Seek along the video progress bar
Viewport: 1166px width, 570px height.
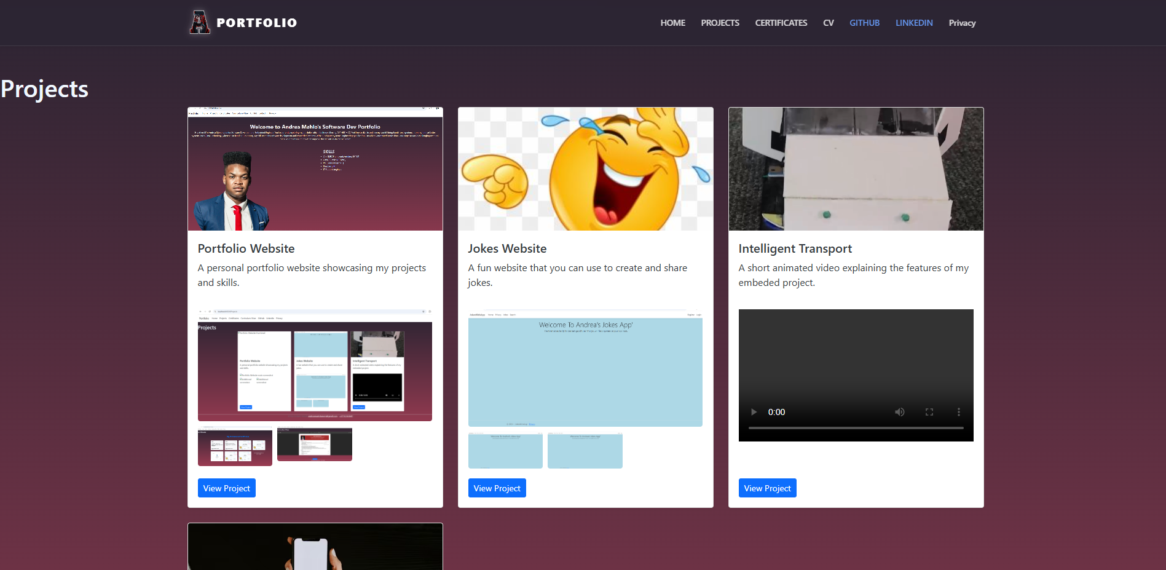click(x=856, y=427)
